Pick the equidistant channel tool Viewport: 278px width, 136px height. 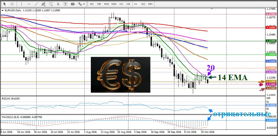pyautogui.click(x=44, y=4)
